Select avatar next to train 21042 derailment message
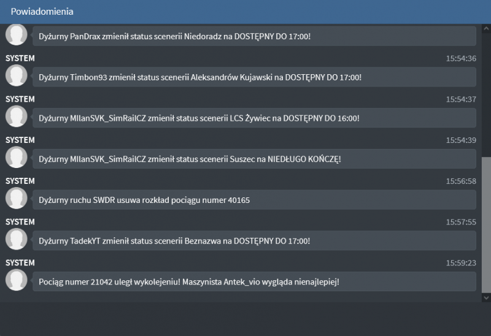Viewport: 491px width, 336px height. click(x=17, y=281)
